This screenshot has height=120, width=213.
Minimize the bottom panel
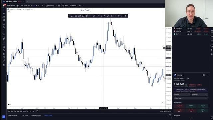(166, 115)
